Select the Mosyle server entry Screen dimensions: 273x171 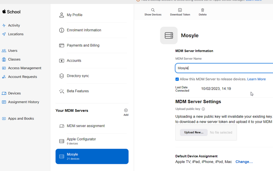coord(92,156)
